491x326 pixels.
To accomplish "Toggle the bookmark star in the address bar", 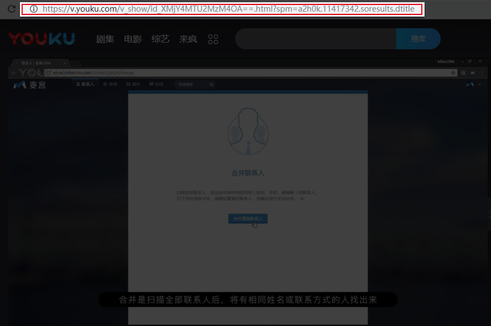I will click(x=453, y=73).
